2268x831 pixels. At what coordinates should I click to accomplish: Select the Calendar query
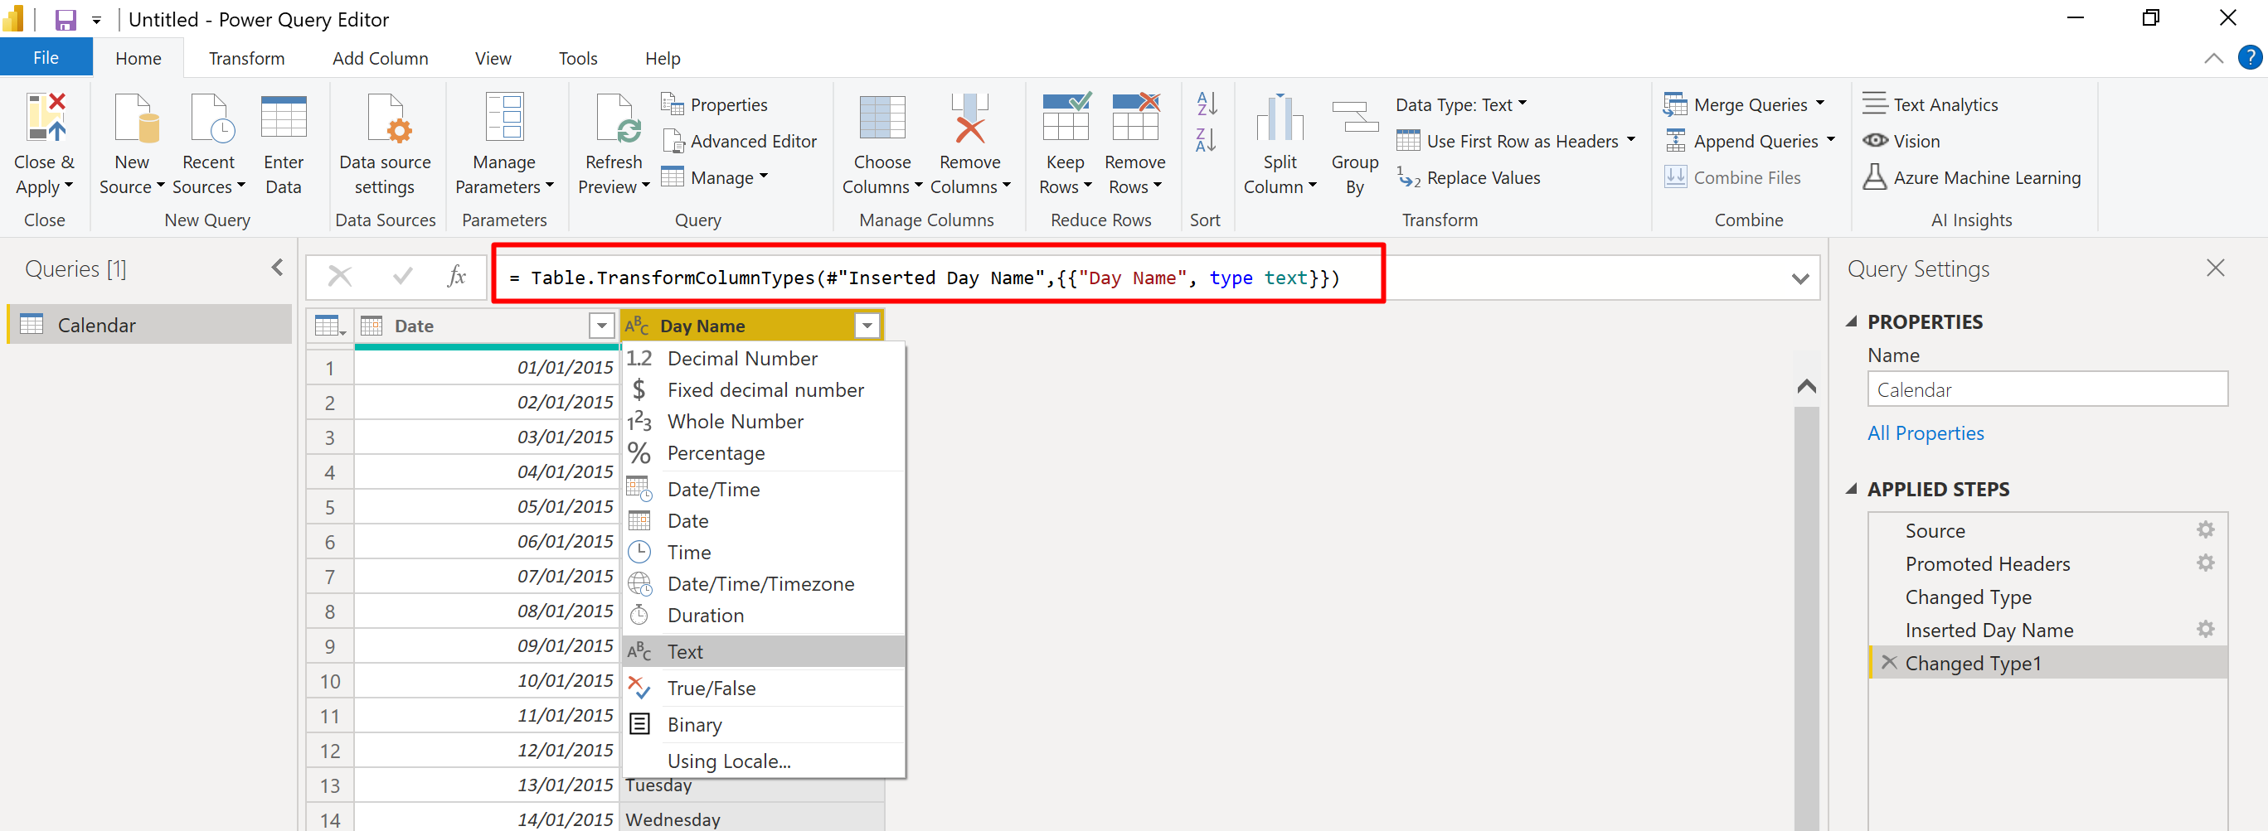point(149,325)
